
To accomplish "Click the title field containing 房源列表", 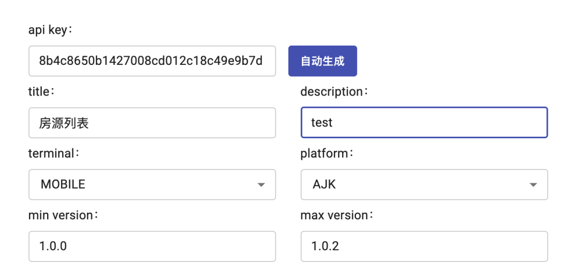I will (152, 123).
